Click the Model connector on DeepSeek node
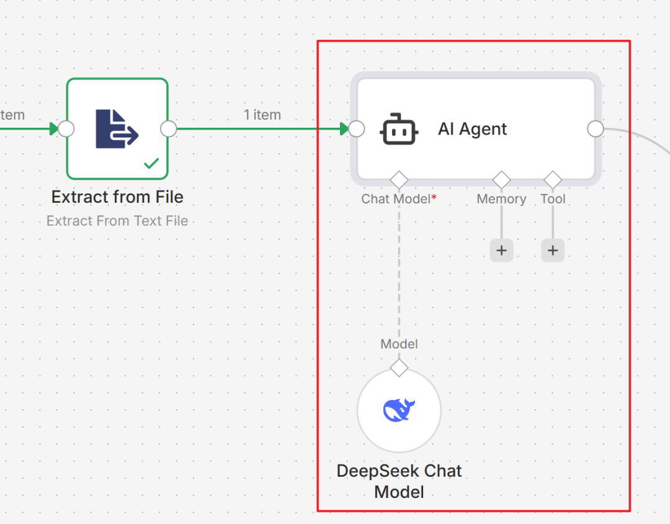Viewport: 670px width, 524px height. click(x=399, y=367)
